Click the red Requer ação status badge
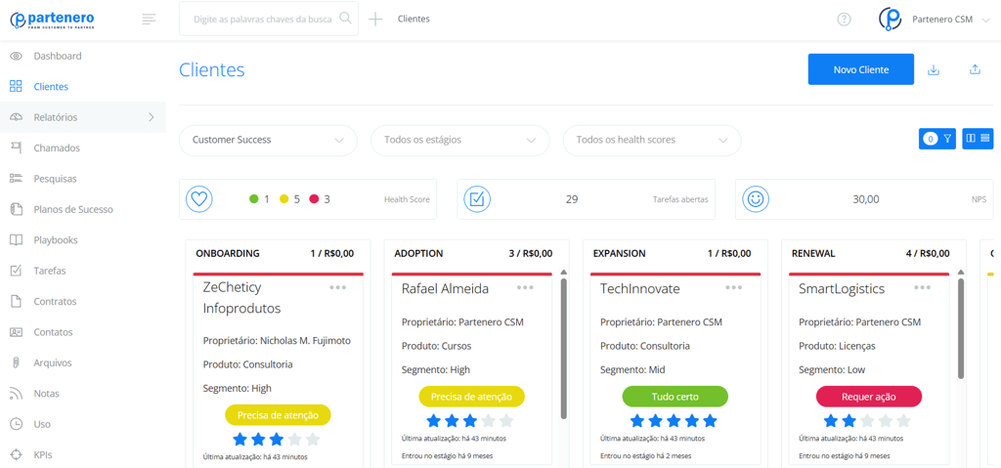Viewport: 1001px width, 468px height. click(869, 397)
